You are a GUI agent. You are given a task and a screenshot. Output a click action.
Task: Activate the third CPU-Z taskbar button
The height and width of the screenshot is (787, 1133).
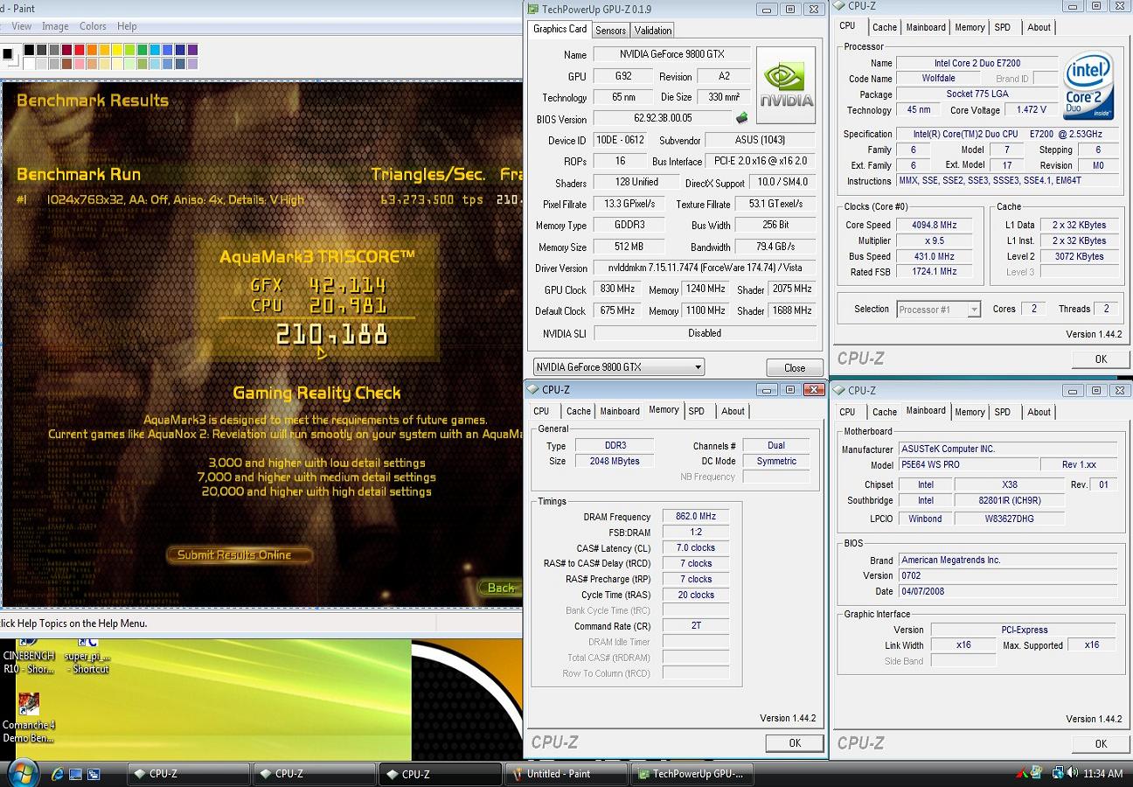440,774
